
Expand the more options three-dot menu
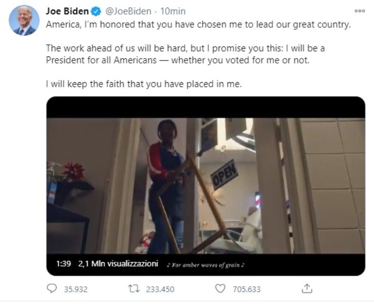pyautogui.click(x=359, y=11)
